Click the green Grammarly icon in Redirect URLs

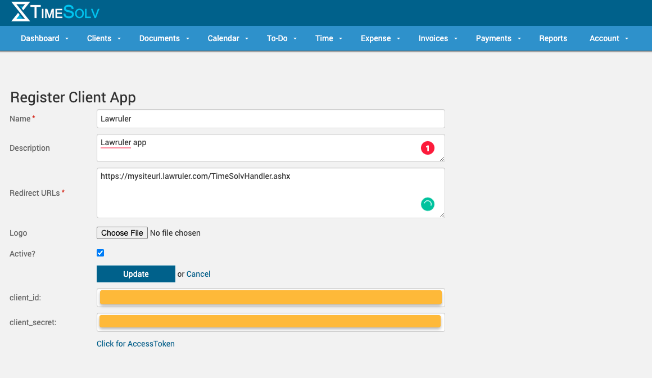[428, 204]
